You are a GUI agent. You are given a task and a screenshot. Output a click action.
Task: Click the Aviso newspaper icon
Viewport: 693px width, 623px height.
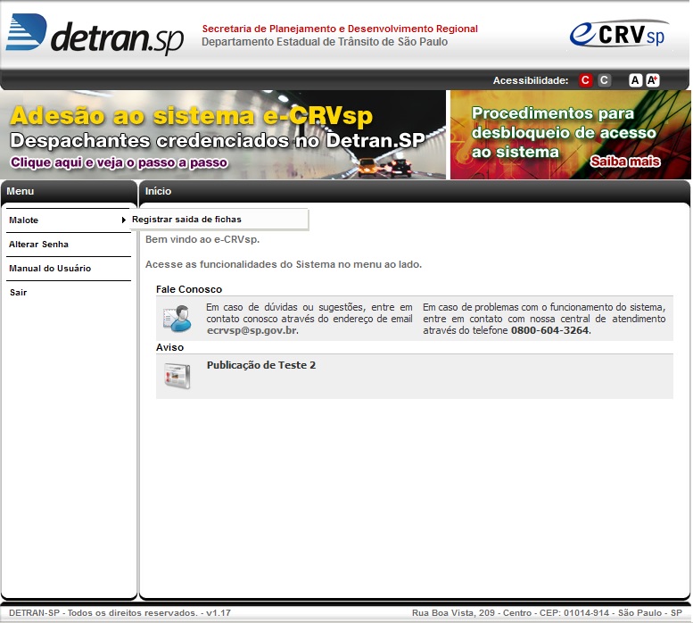coord(177,376)
